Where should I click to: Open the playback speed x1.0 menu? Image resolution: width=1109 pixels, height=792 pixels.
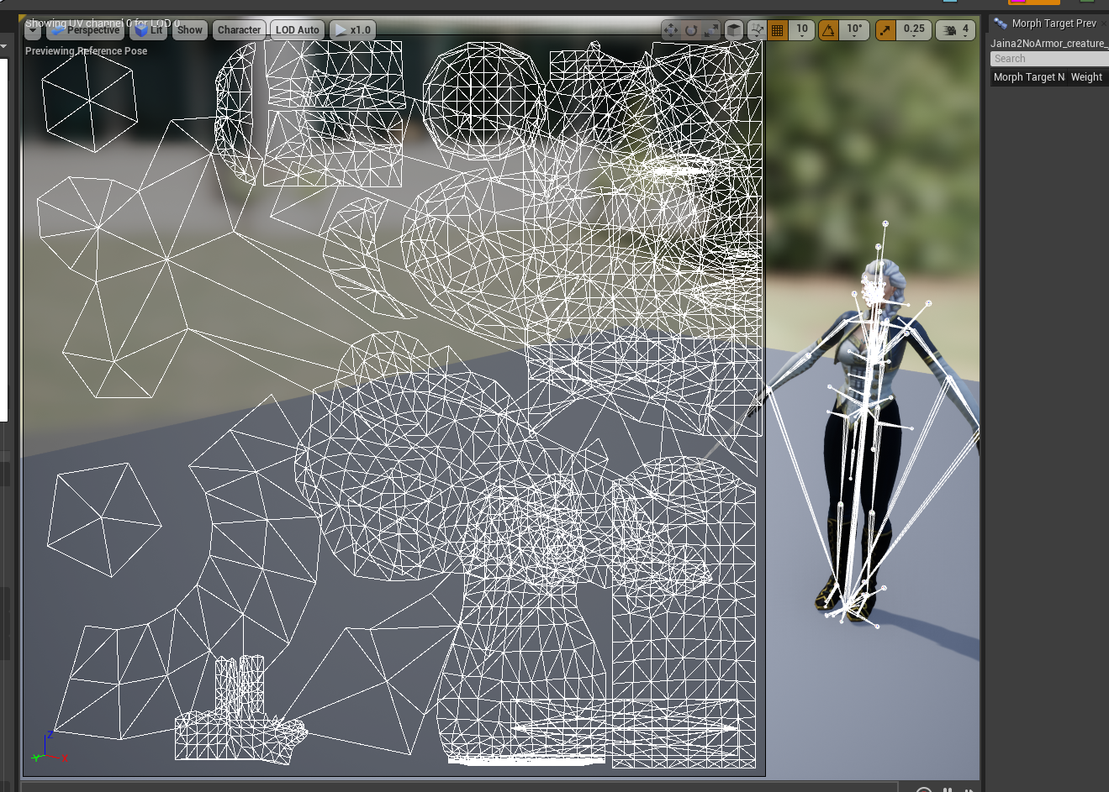[353, 30]
